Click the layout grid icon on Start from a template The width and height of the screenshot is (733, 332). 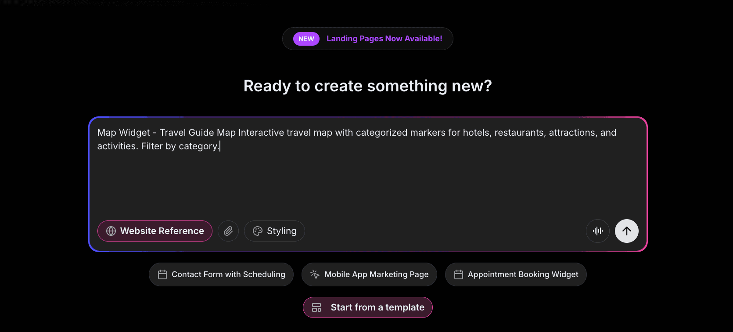(x=316, y=307)
